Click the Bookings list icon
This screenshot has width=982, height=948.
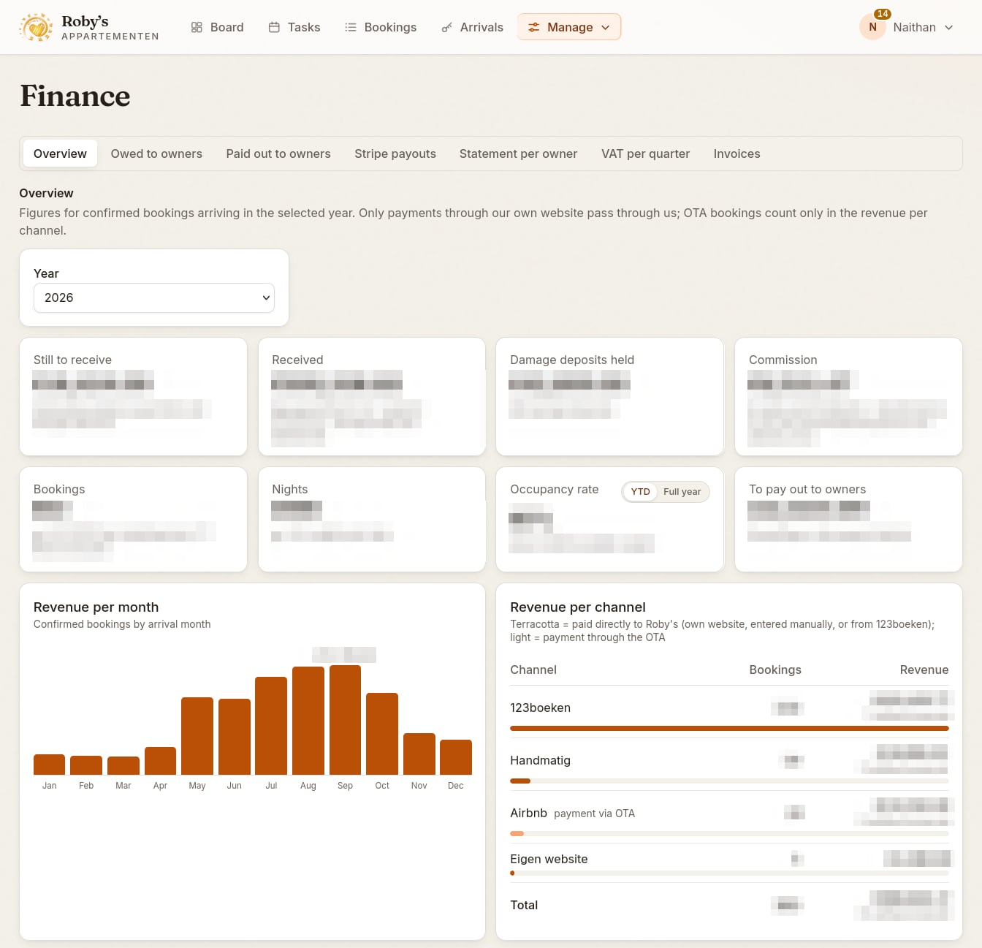click(x=351, y=27)
